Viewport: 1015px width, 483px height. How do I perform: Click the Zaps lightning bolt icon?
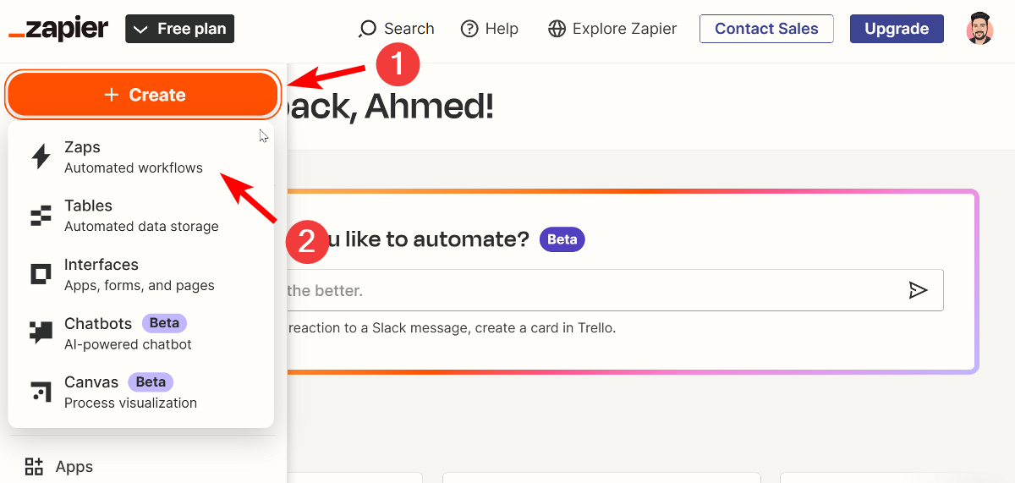pyautogui.click(x=41, y=157)
